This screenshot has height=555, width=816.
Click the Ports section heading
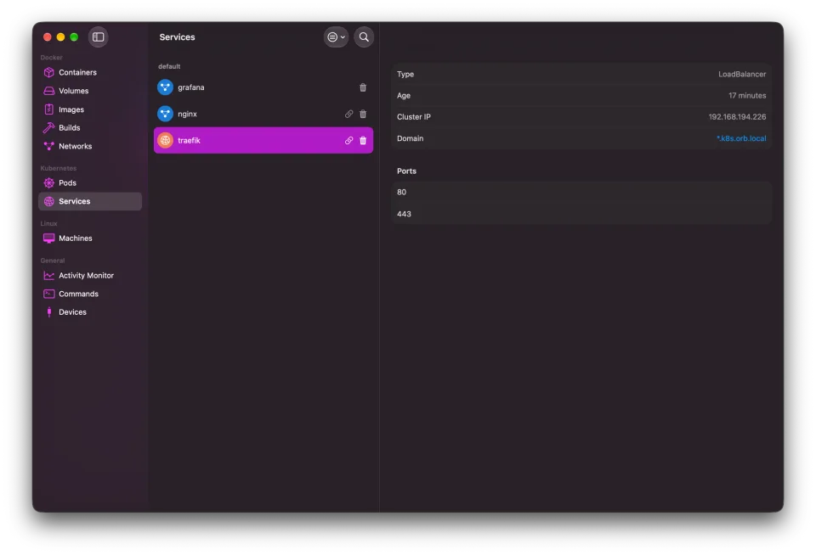(x=406, y=171)
